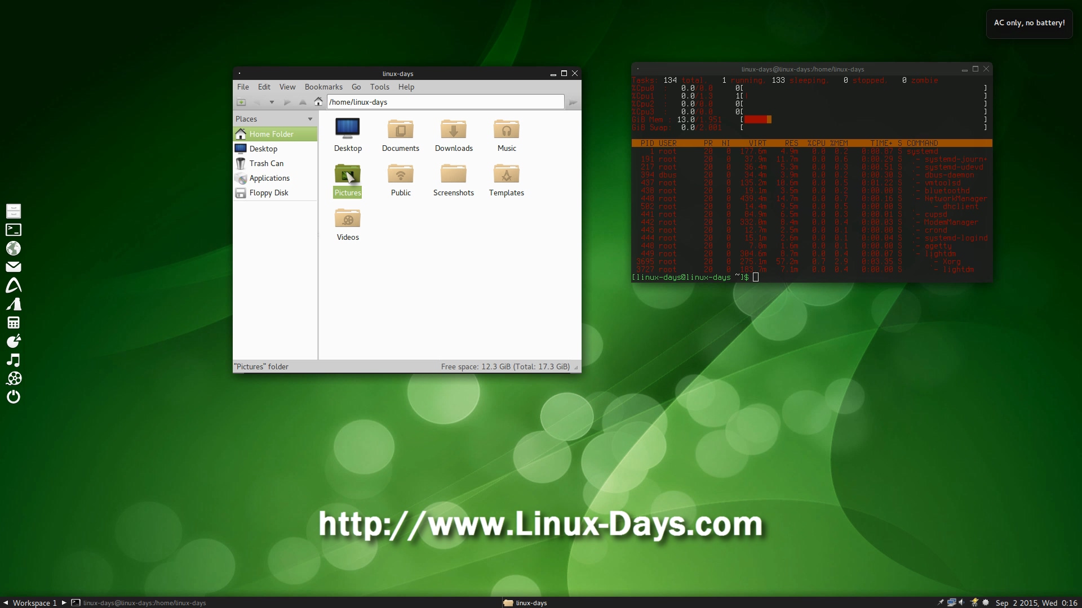Click the terminal prompt line in the terminal window
The image size is (1082, 608).
(x=695, y=277)
